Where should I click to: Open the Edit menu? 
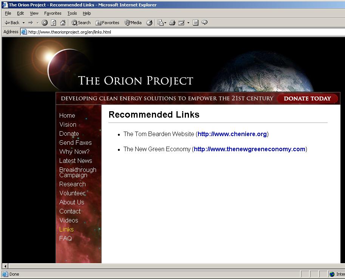click(x=20, y=14)
